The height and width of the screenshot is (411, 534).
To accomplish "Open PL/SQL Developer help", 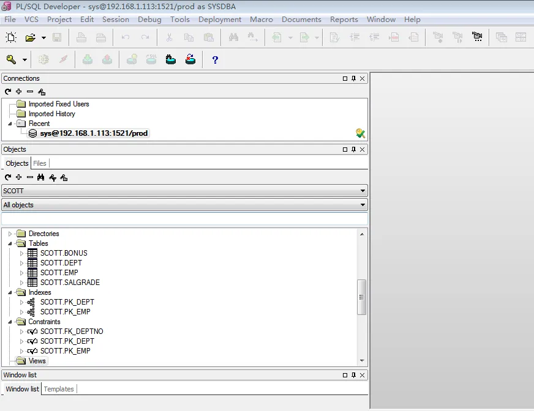I will click(x=214, y=59).
